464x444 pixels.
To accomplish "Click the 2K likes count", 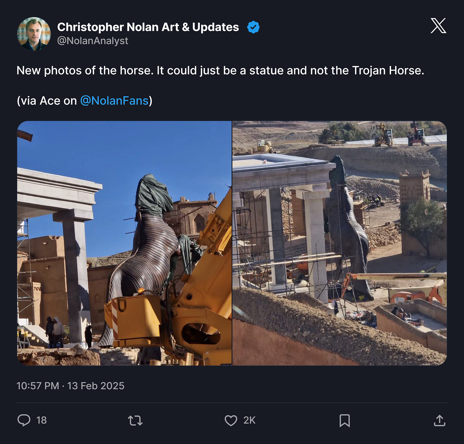I will [250, 420].
